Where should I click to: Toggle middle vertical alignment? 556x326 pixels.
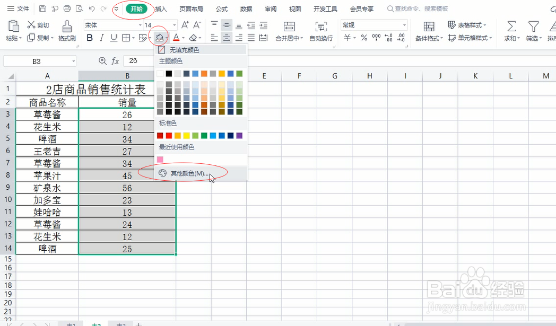227,25
